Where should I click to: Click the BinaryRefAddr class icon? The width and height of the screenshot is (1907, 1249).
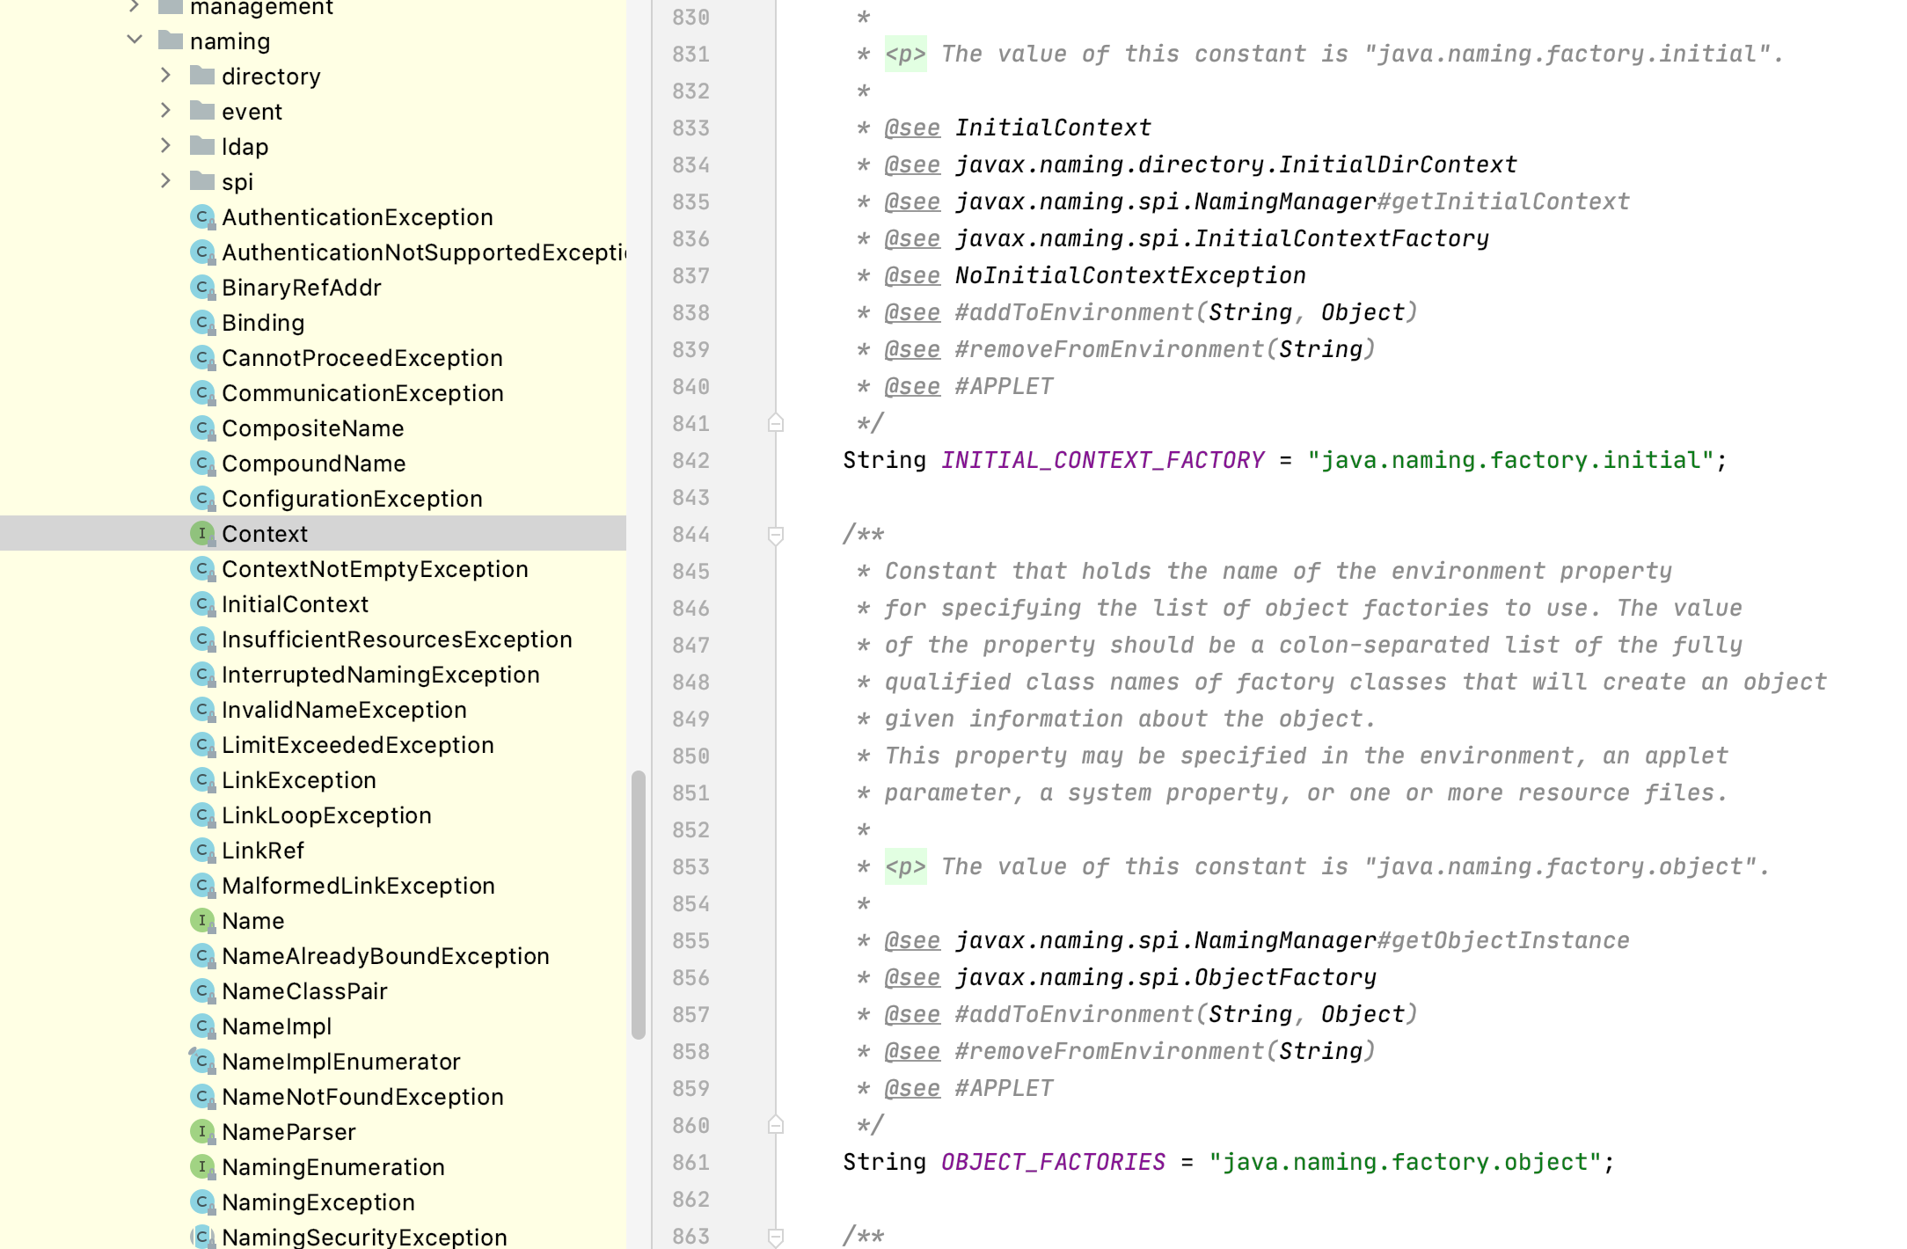(202, 288)
